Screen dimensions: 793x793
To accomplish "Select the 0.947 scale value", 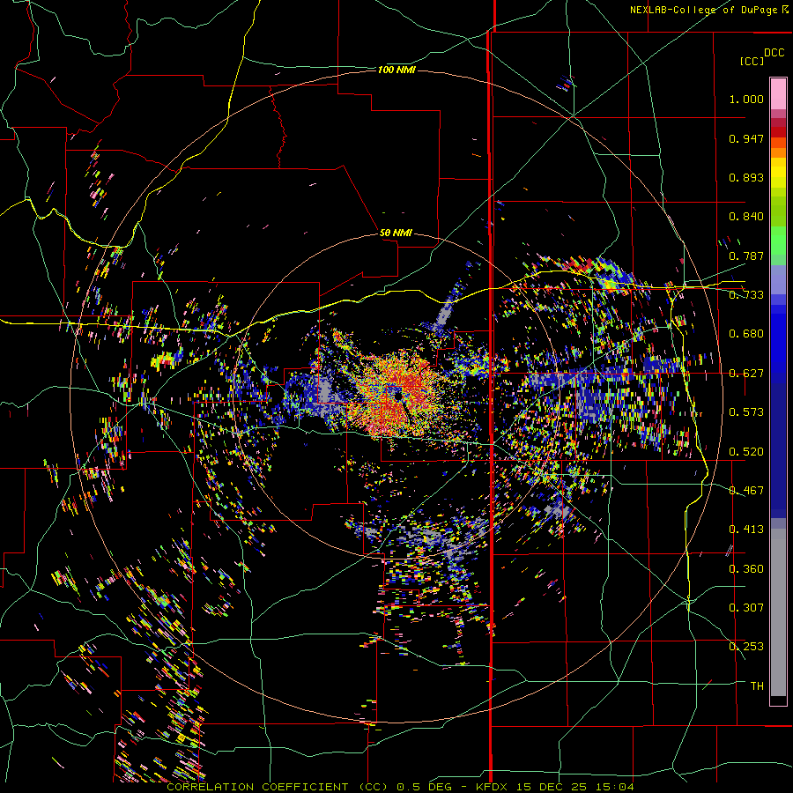I will tap(746, 138).
